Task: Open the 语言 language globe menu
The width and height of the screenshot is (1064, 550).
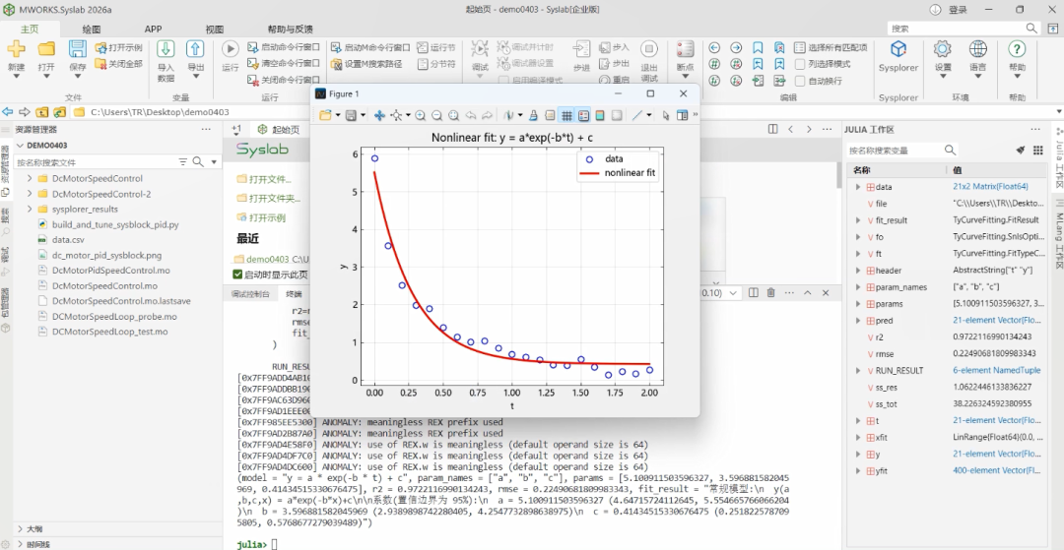Action: coord(978,49)
